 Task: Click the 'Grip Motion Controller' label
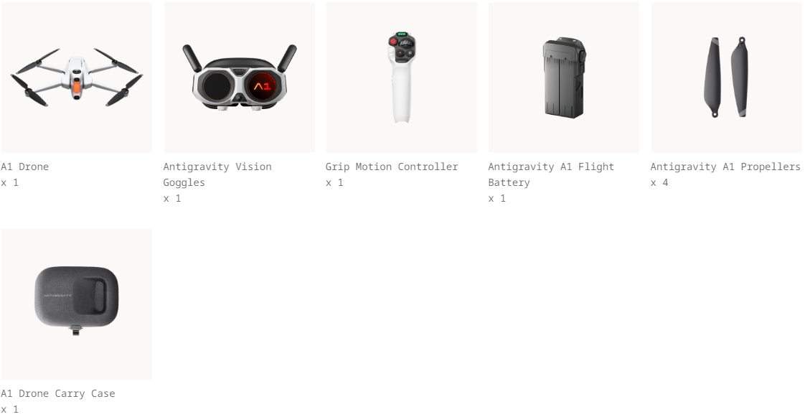(392, 167)
